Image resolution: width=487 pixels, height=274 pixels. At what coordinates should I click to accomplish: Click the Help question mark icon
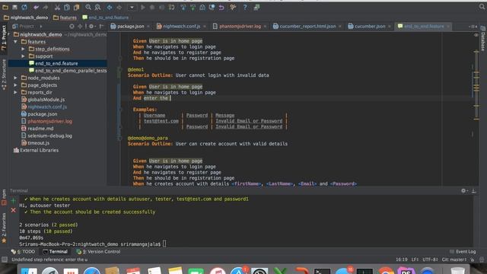coord(245,7)
